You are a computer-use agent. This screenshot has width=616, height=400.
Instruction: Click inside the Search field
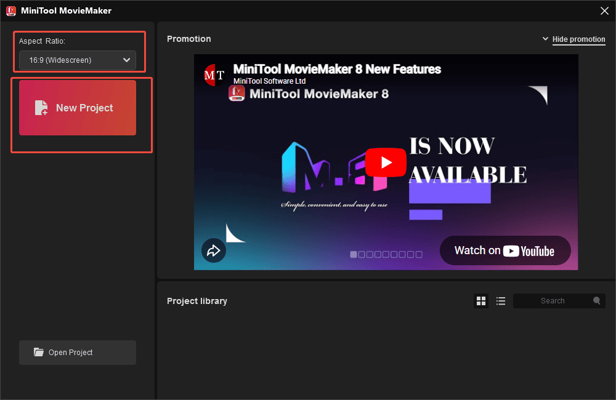click(x=554, y=300)
